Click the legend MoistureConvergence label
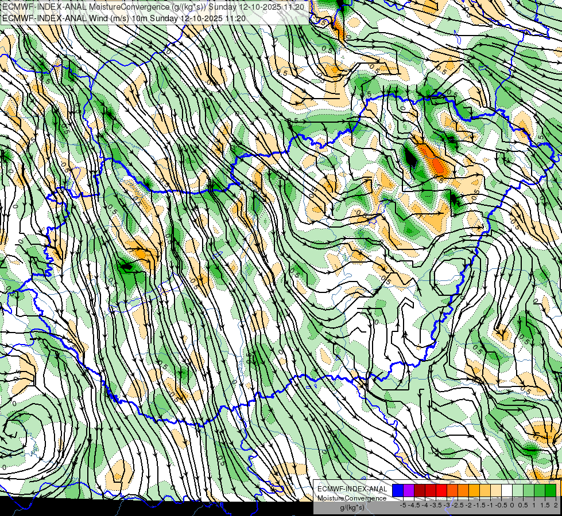This screenshot has height=516, width=562. click(x=352, y=498)
